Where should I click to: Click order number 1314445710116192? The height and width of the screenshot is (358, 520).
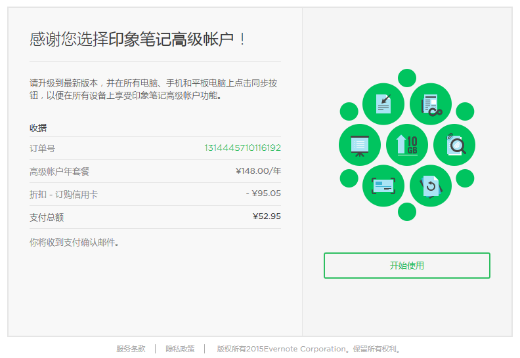click(x=243, y=148)
